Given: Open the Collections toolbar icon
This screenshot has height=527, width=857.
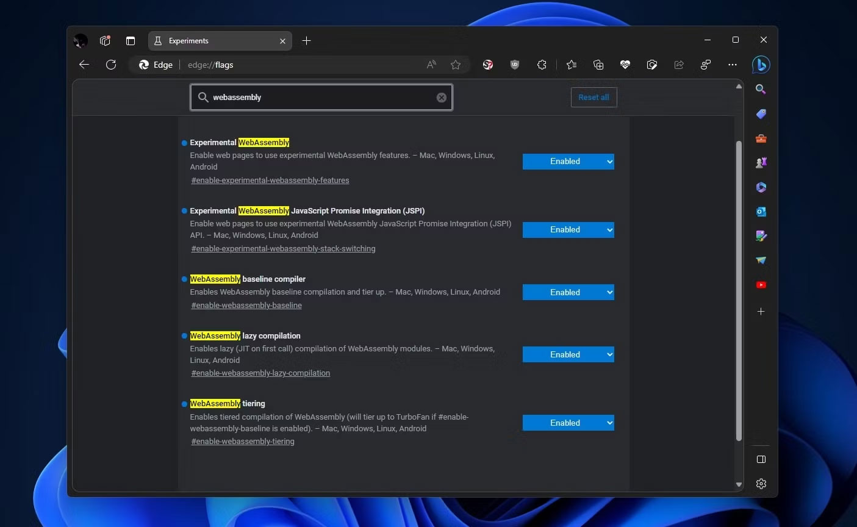Looking at the screenshot, I should [x=598, y=65].
